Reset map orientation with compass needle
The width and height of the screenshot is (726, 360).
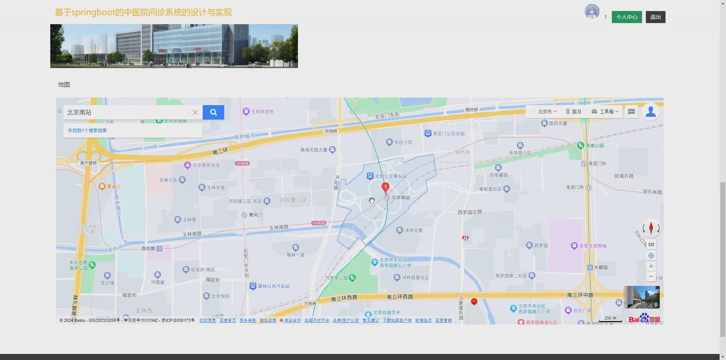click(651, 228)
